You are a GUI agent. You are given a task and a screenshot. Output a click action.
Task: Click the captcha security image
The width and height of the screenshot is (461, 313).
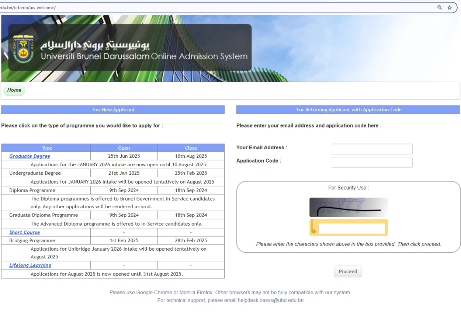coord(349,207)
